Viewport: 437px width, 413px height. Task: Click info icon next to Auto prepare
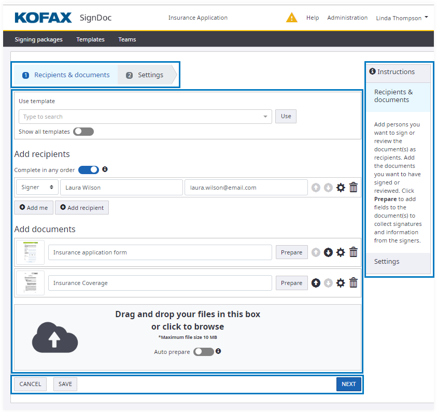218,351
